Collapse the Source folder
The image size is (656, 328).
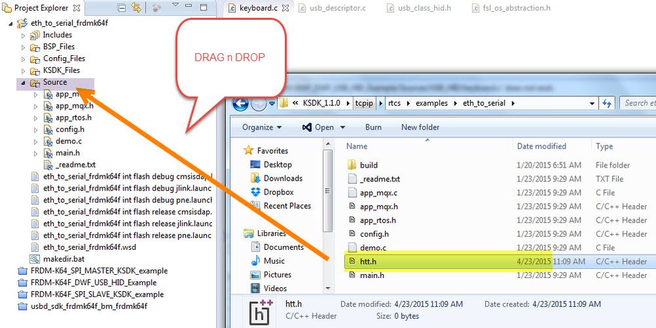(23, 83)
